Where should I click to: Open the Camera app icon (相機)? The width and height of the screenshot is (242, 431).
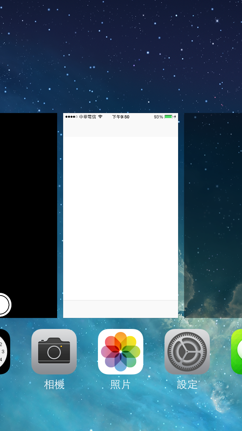coord(54,352)
